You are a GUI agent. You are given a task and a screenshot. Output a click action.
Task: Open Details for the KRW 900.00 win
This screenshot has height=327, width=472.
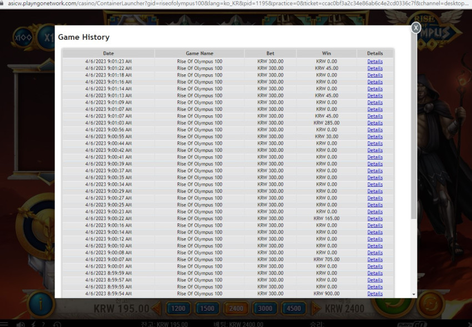coord(375,294)
